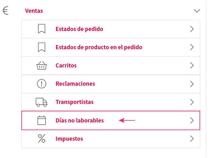Click the bookmark icon for product order states
The height and width of the screenshot is (158, 219).
tap(41, 47)
